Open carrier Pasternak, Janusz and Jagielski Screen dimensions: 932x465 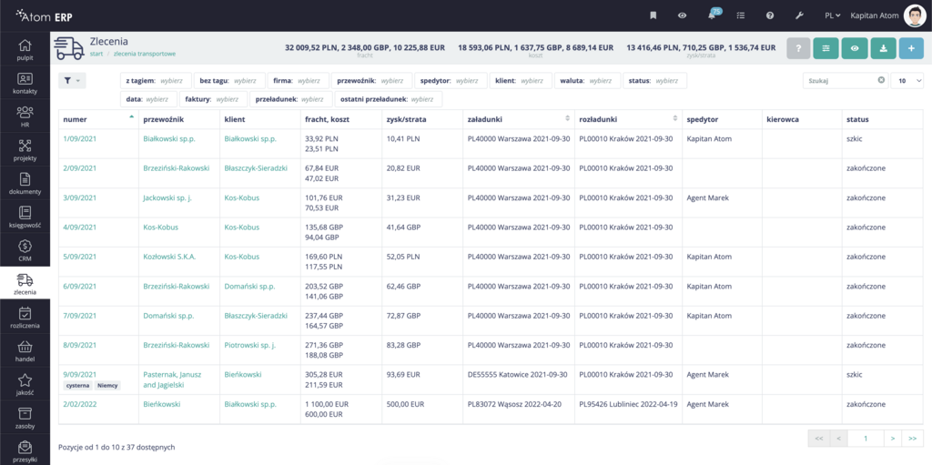tap(172, 380)
